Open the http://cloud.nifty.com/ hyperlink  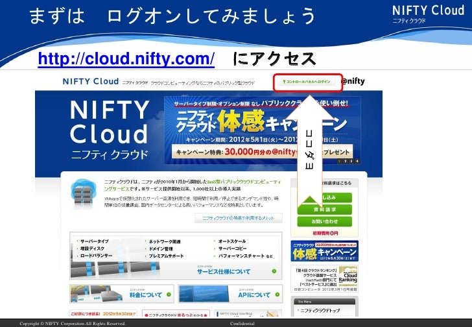coord(126,58)
